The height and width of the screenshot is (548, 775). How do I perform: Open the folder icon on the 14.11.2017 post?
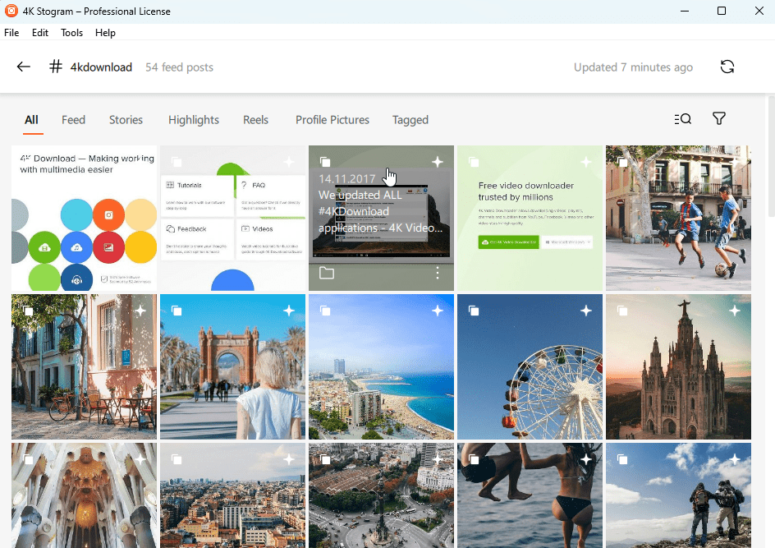pos(327,273)
